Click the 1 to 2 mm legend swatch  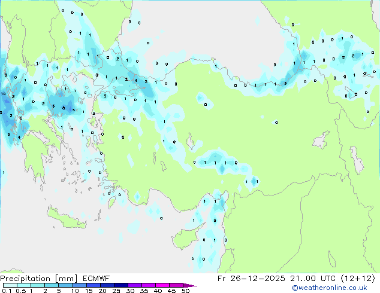click(38, 285)
